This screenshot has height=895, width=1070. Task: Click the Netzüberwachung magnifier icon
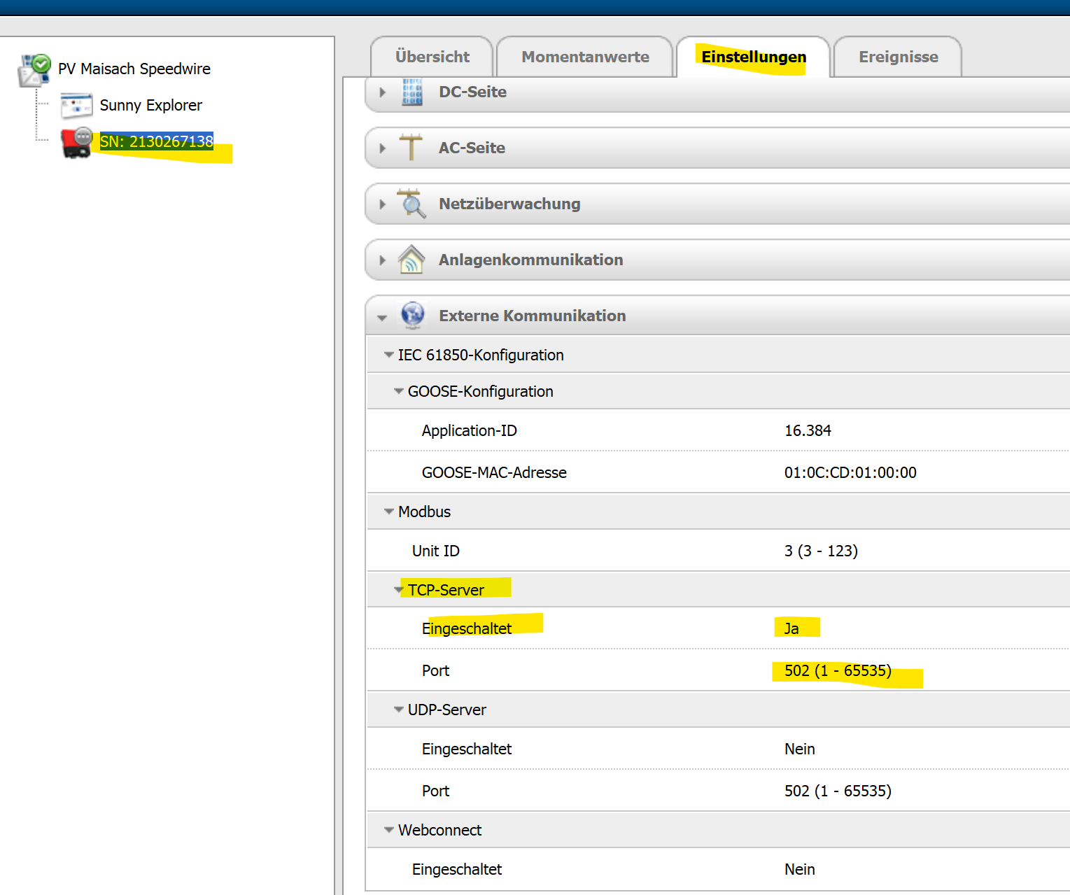pos(411,204)
